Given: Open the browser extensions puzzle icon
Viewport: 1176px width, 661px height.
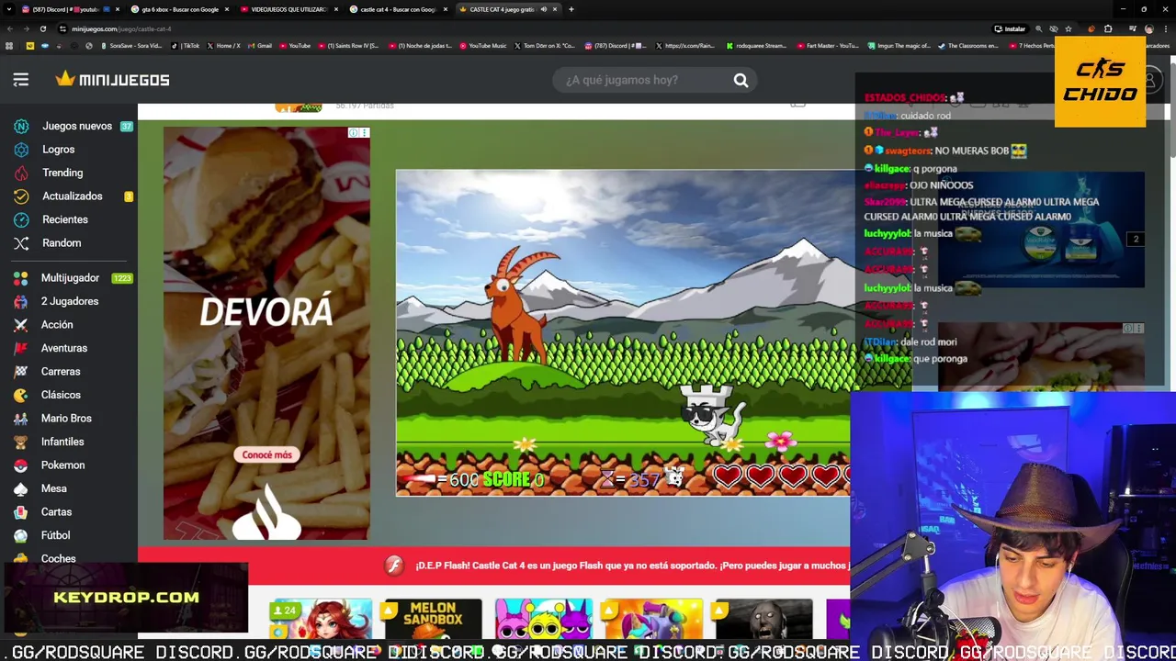Looking at the screenshot, I should click(x=1107, y=28).
